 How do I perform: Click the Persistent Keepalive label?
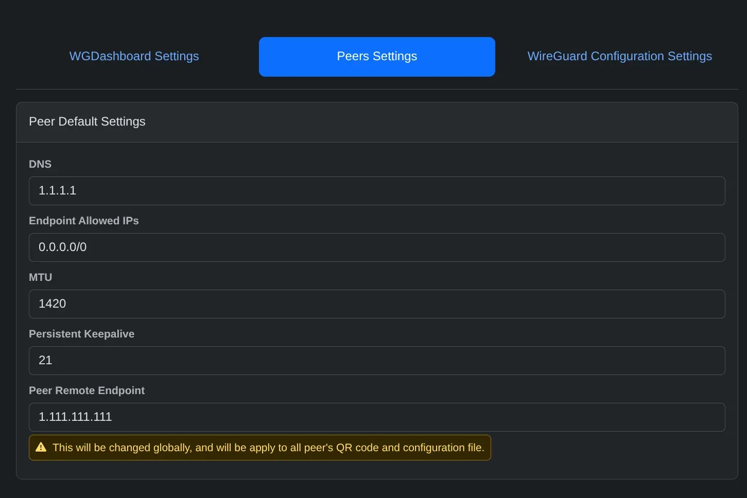[x=81, y=334]
